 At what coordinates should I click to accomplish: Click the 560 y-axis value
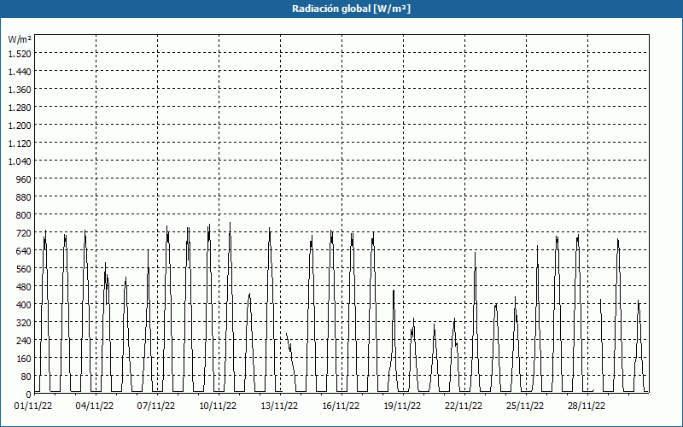coord(24,269)
